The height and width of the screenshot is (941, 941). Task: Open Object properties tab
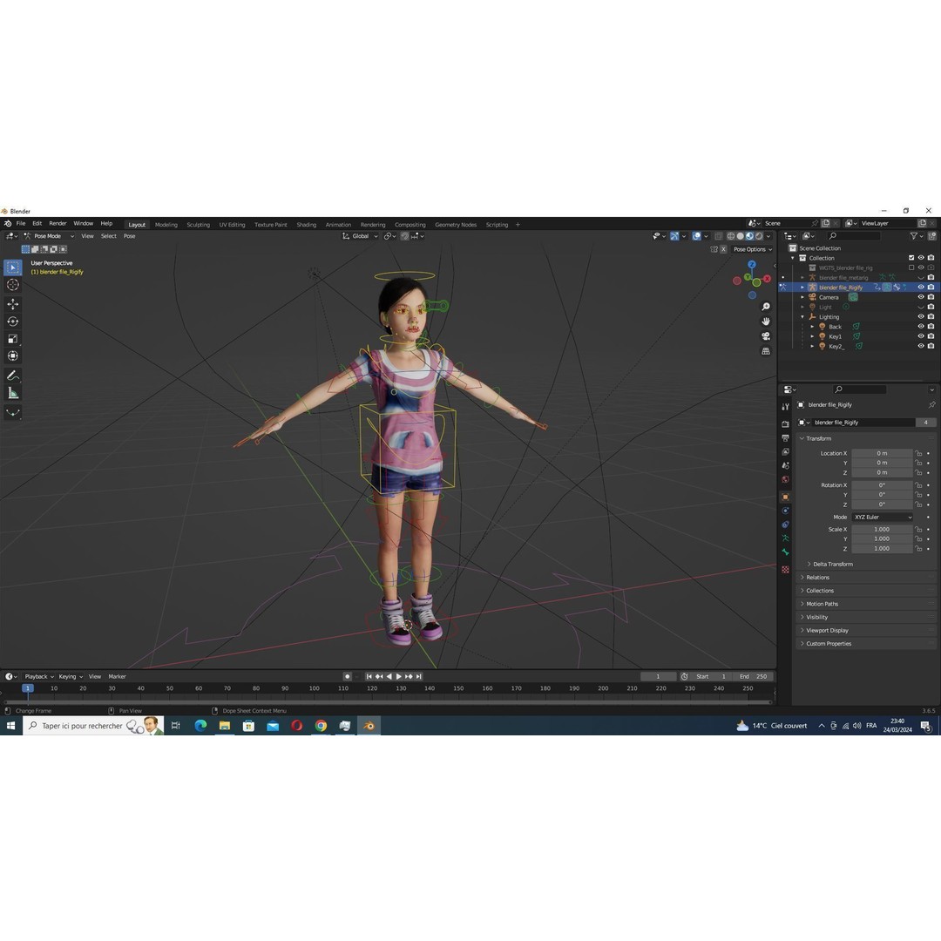[x=785, y=497]
